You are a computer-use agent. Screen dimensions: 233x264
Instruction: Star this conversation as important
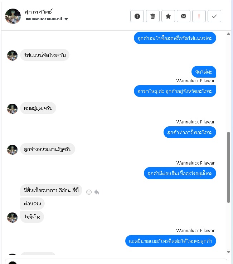click(168, 16)
